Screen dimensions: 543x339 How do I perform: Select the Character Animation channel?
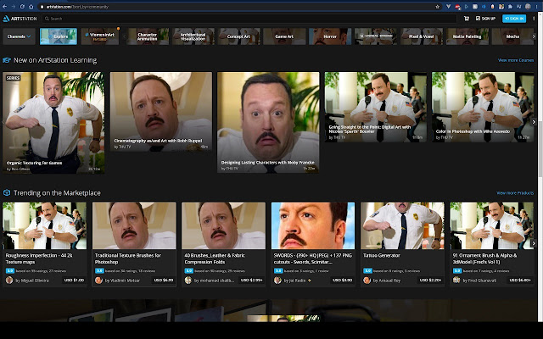pos(148,36)
